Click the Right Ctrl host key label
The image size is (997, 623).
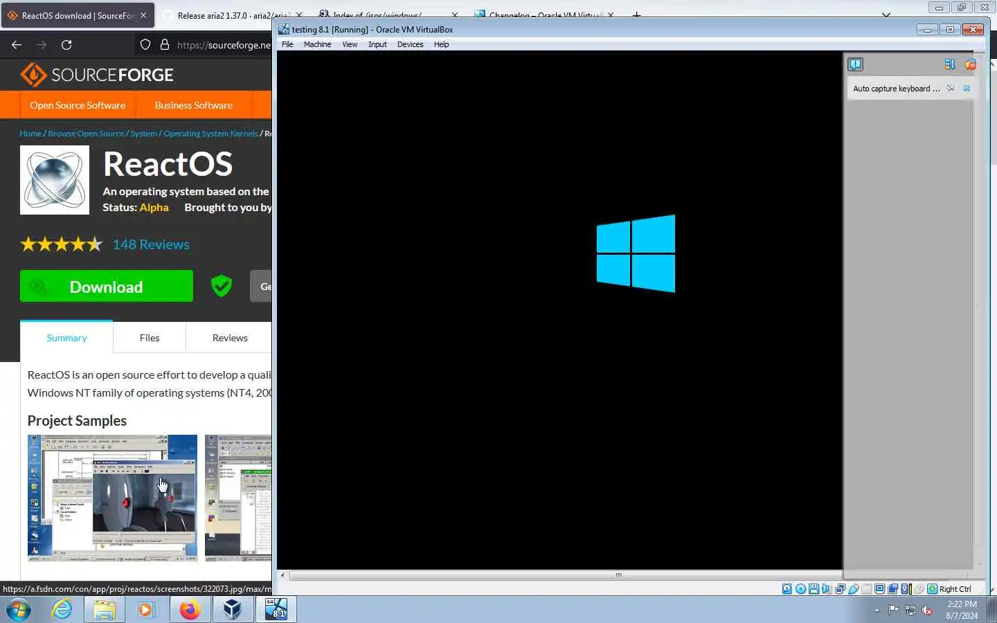coord(955,589)
